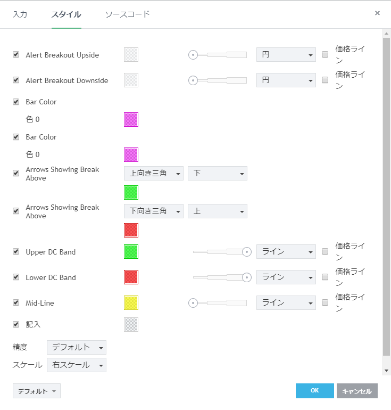Switch to the 入力 tab
Viewport: 391px width, 410px height.
20,14
